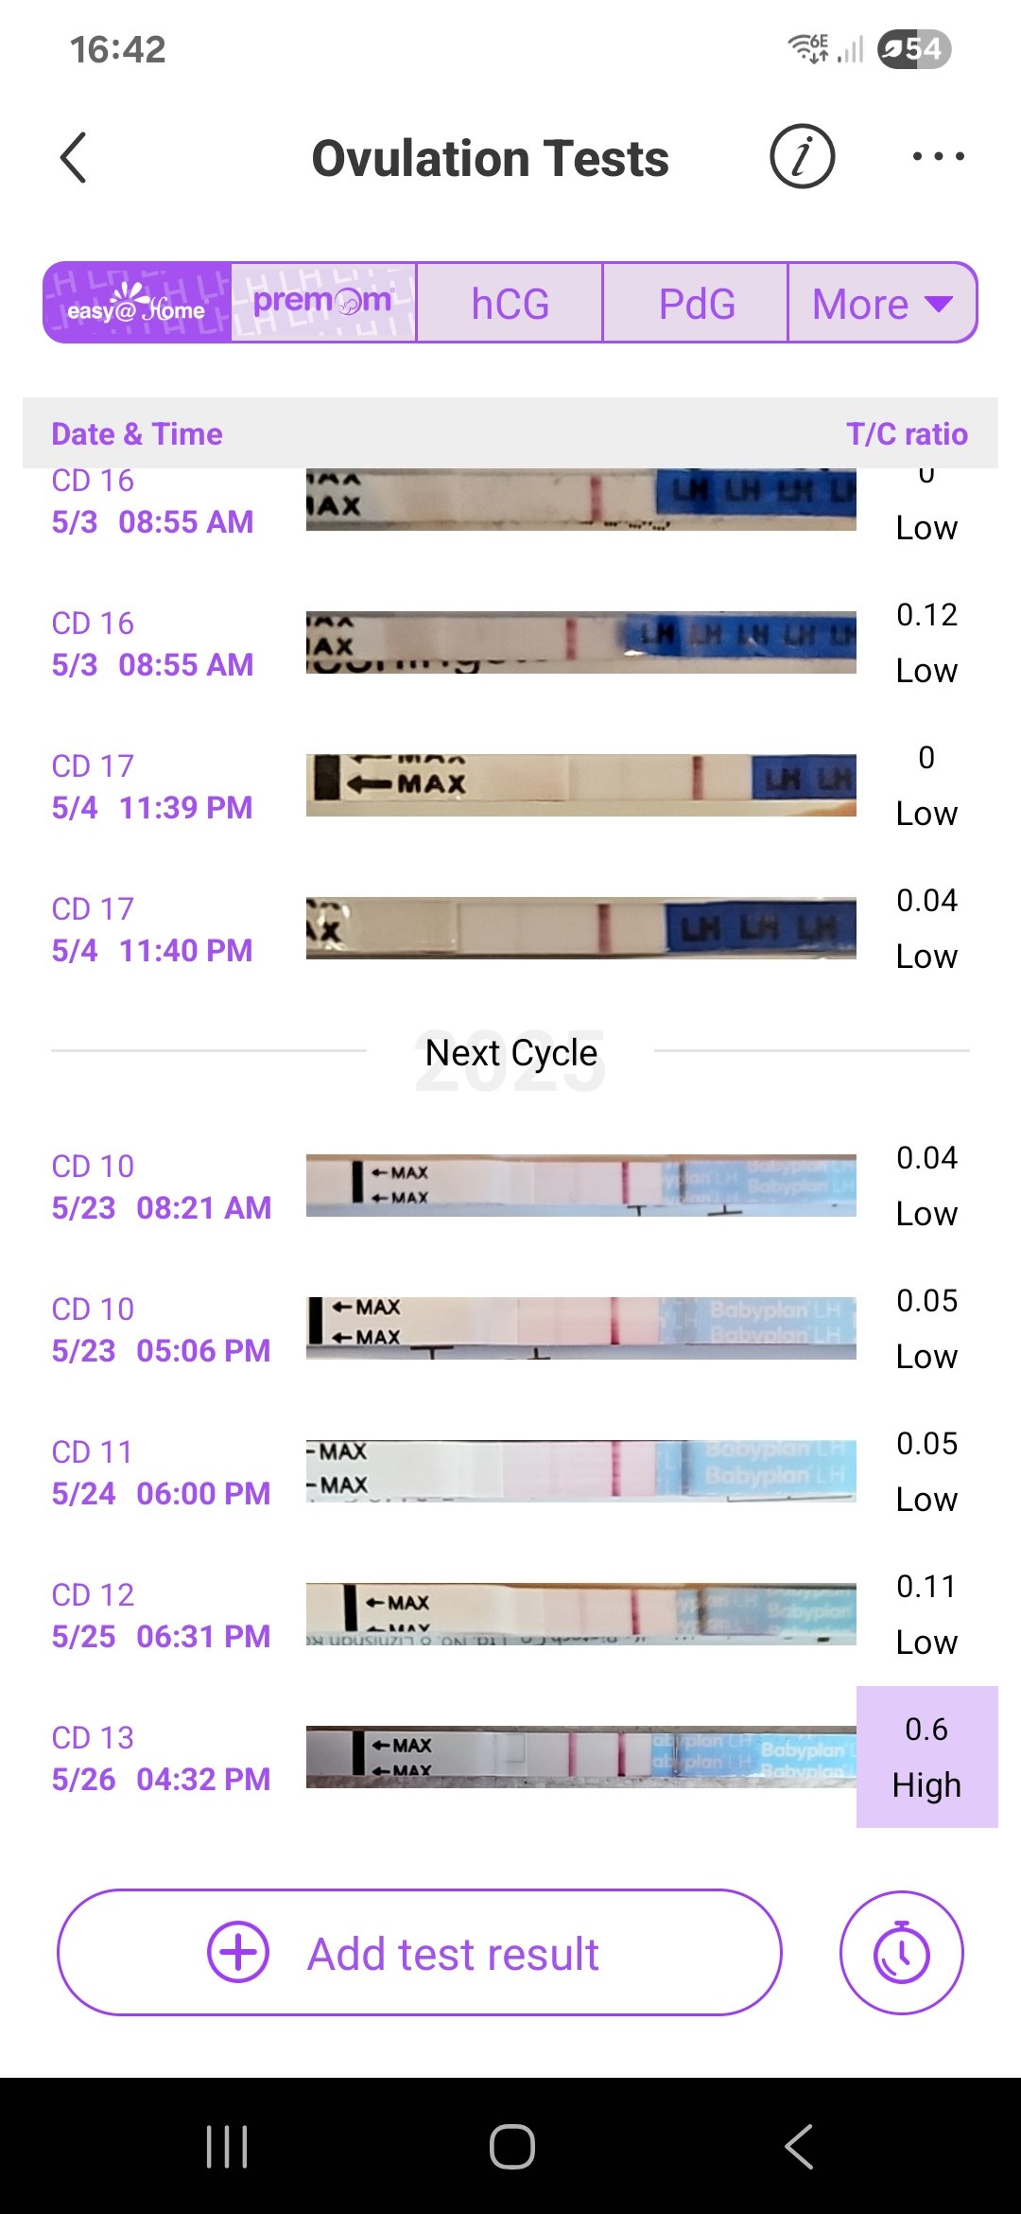This screenshot has height=2214, width=1021.
Task: Tap the timer reminder icon
Action: point(901,1953)
